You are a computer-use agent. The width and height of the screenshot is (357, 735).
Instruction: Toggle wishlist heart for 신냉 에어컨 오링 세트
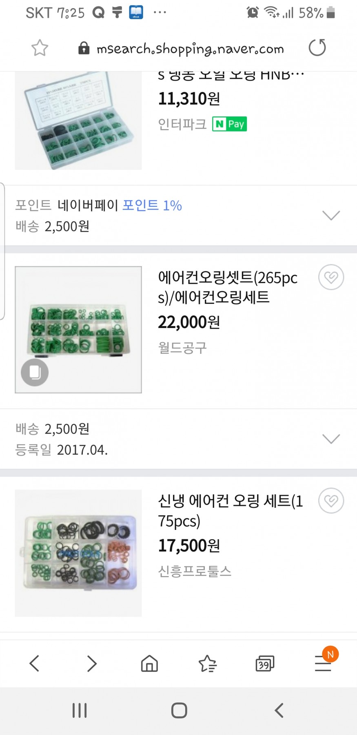point(331,501)
